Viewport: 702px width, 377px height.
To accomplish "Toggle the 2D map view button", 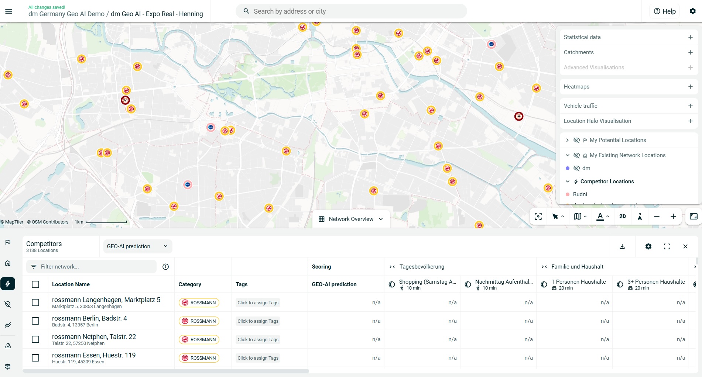I will click(x=623, y=217).
